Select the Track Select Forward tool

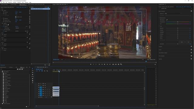(x=32, y=71)
